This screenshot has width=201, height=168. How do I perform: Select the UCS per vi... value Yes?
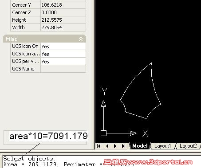pyautogui.click(x=63, y=62)
